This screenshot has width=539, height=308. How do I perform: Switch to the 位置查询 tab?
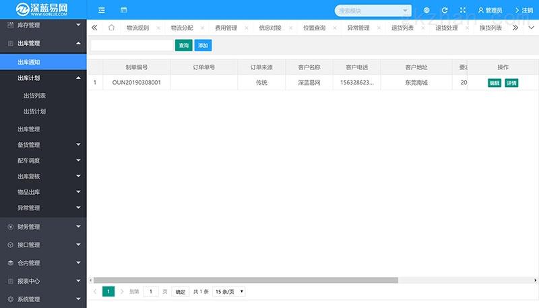click(314, 28)
